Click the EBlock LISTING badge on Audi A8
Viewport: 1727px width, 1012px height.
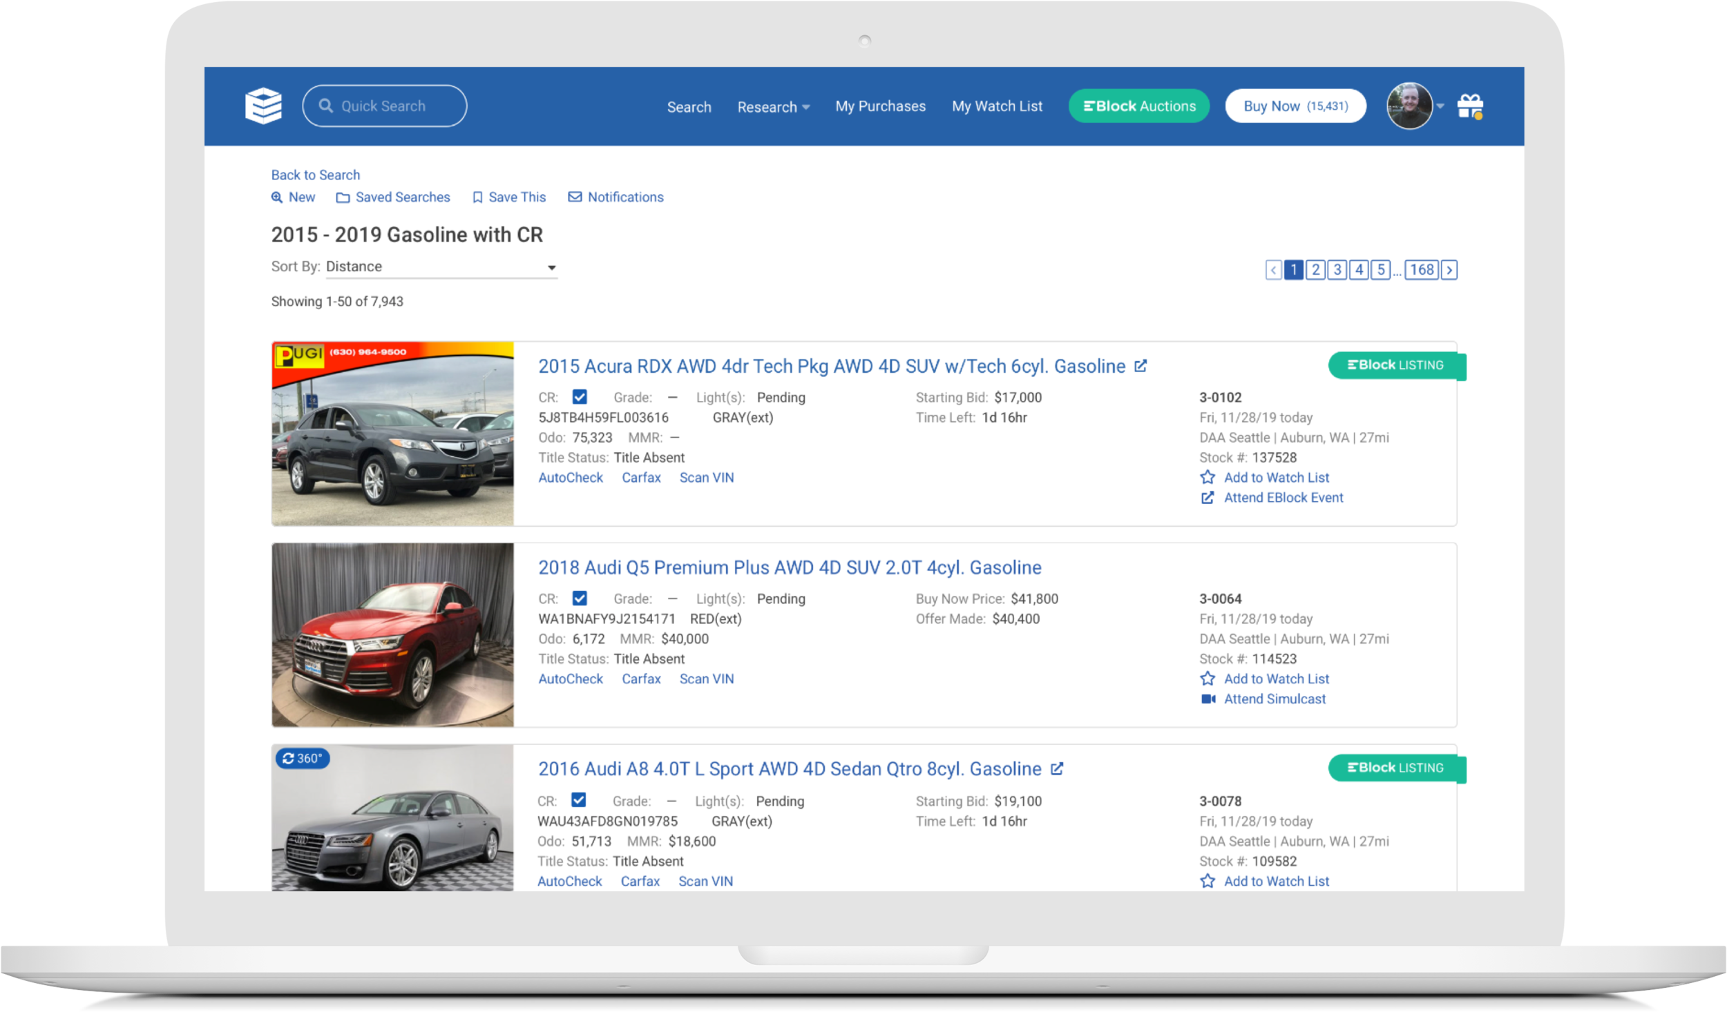(1396, 768)
